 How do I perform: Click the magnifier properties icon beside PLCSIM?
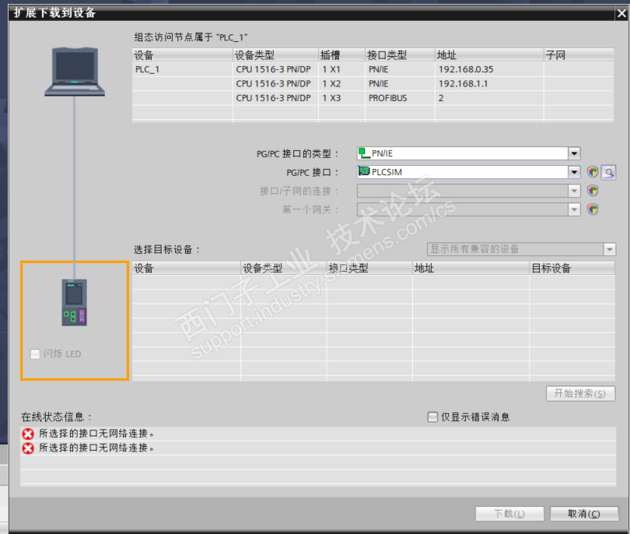609,172
